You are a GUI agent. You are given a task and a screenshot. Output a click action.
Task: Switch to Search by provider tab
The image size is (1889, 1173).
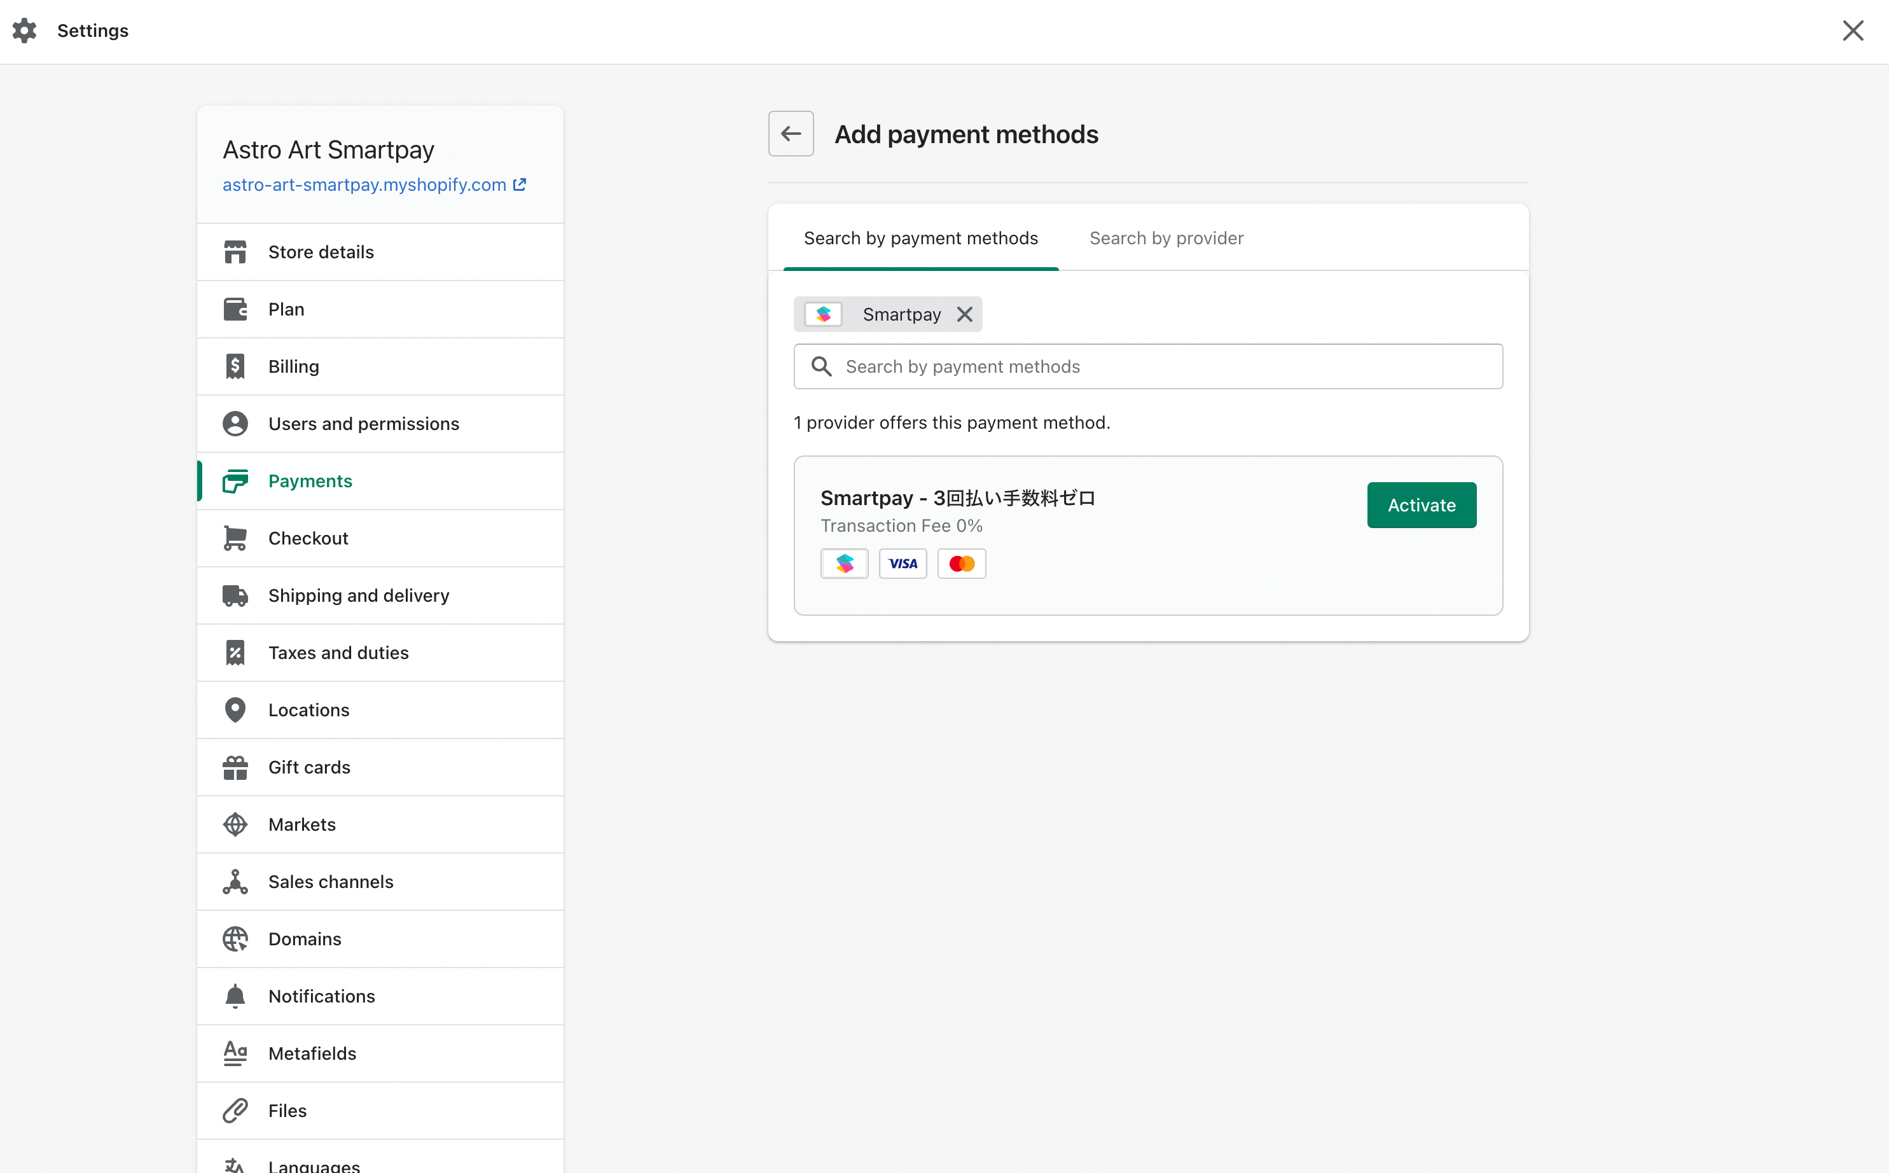tap(1165, 238)
